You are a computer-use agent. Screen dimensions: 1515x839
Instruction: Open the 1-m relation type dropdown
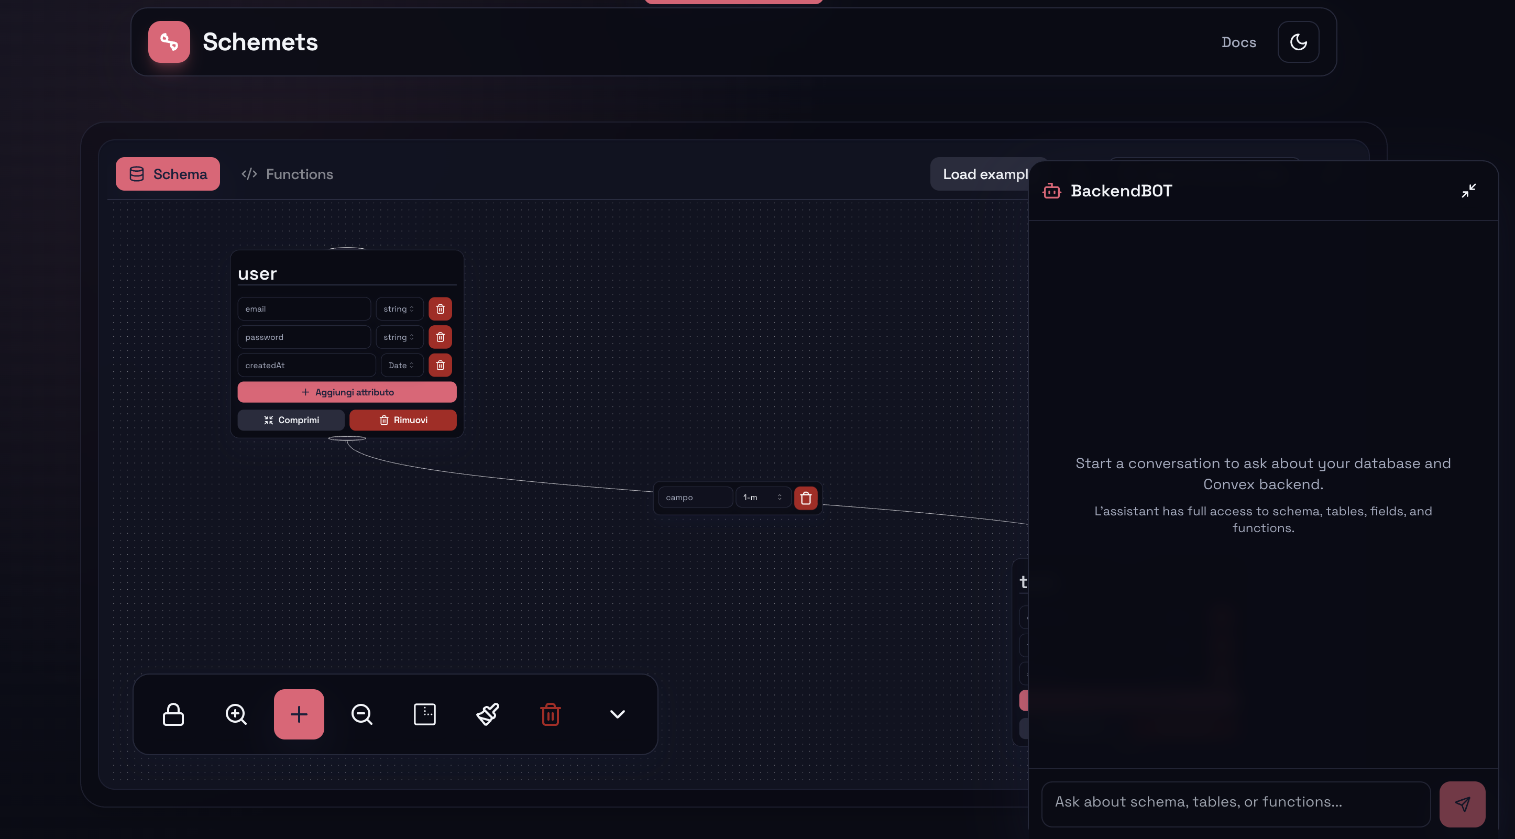coord(762,498)
